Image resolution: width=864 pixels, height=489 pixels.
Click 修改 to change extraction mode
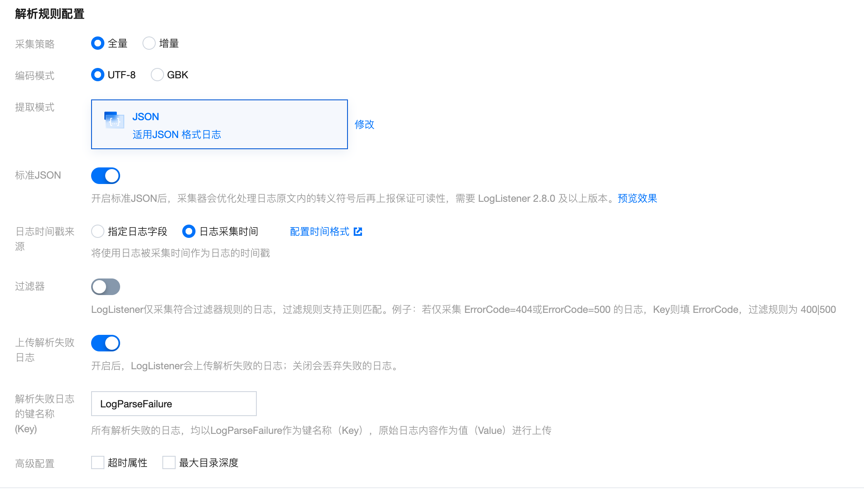click(x=364, y=124)
